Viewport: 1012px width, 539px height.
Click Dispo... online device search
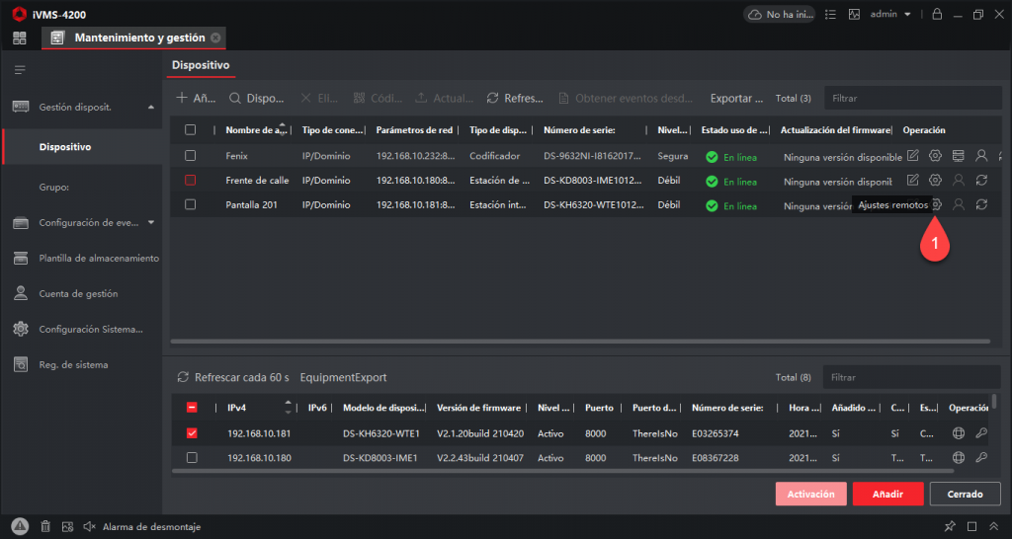coord(257,98)
